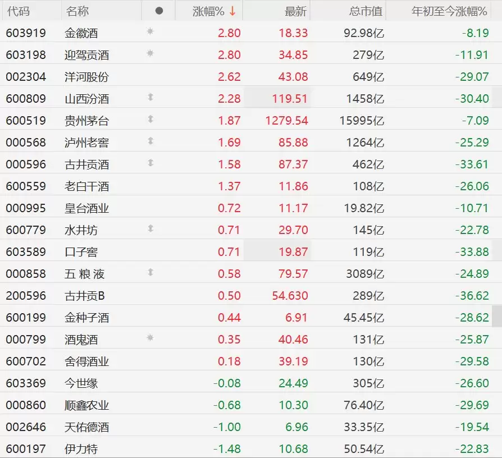
Task: Click stock code 603919
Action: [x=26, y=33]
